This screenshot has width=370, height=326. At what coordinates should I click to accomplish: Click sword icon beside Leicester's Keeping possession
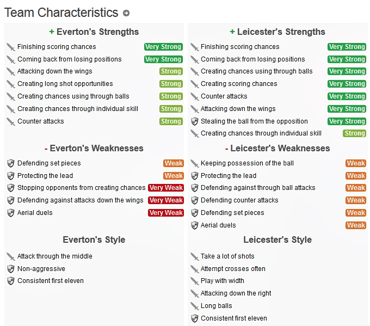coord(194,163)
